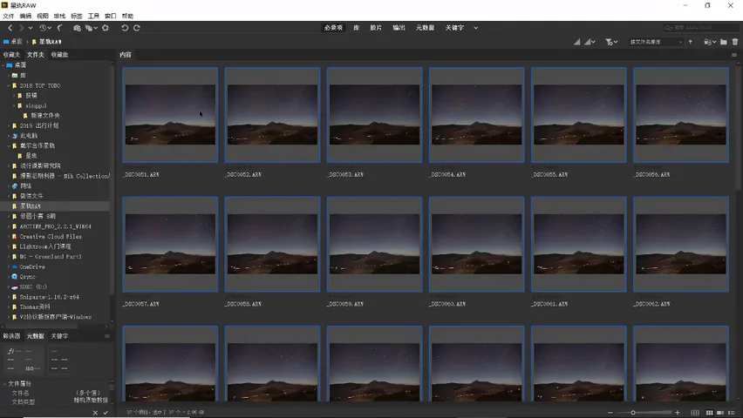
Task: Go forward with the right arrow icon
Action: (x=21, y=28)
